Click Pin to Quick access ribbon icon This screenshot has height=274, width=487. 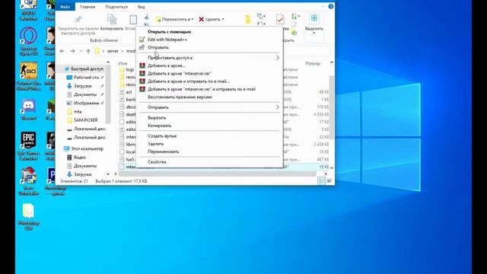78,20
